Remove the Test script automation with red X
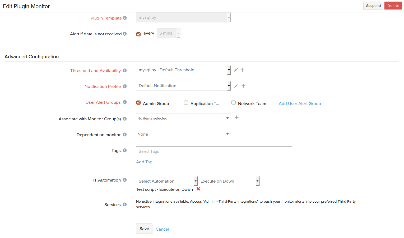This screenshot has height=238, width=404. point(198,189)
